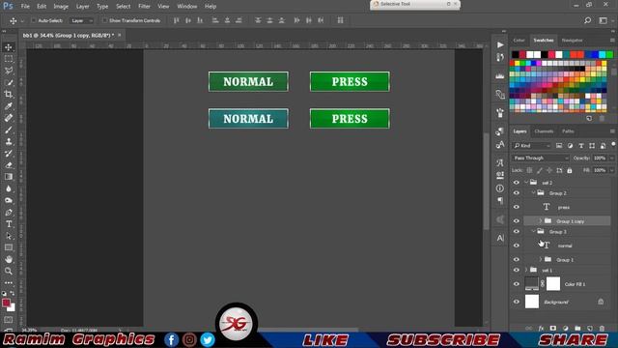
Task: Collapse the Group 2 folder
Action: [533, 193]
